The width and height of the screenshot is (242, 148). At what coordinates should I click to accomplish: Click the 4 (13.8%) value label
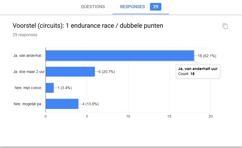(90, 104)
